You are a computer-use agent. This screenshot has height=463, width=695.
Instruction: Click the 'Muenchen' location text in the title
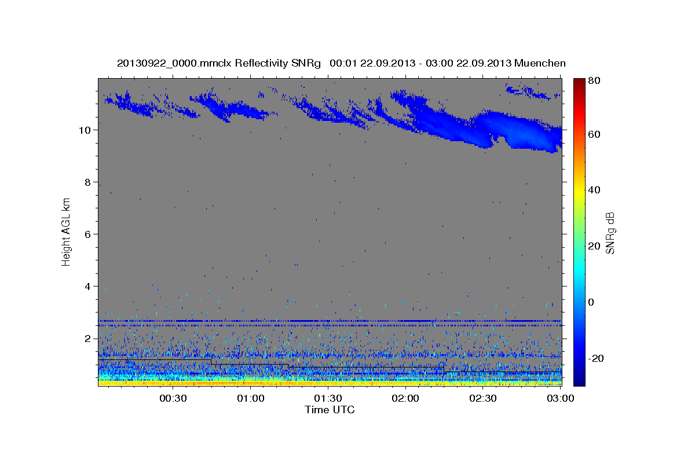[x=540, y=63]
